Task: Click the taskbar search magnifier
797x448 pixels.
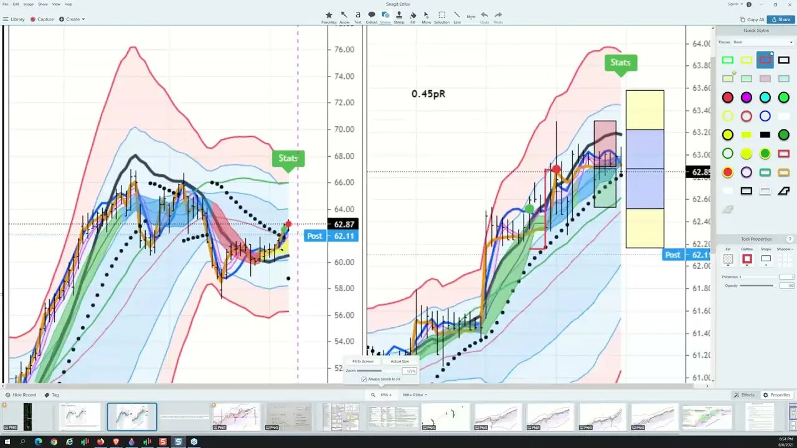Action: 22,442
